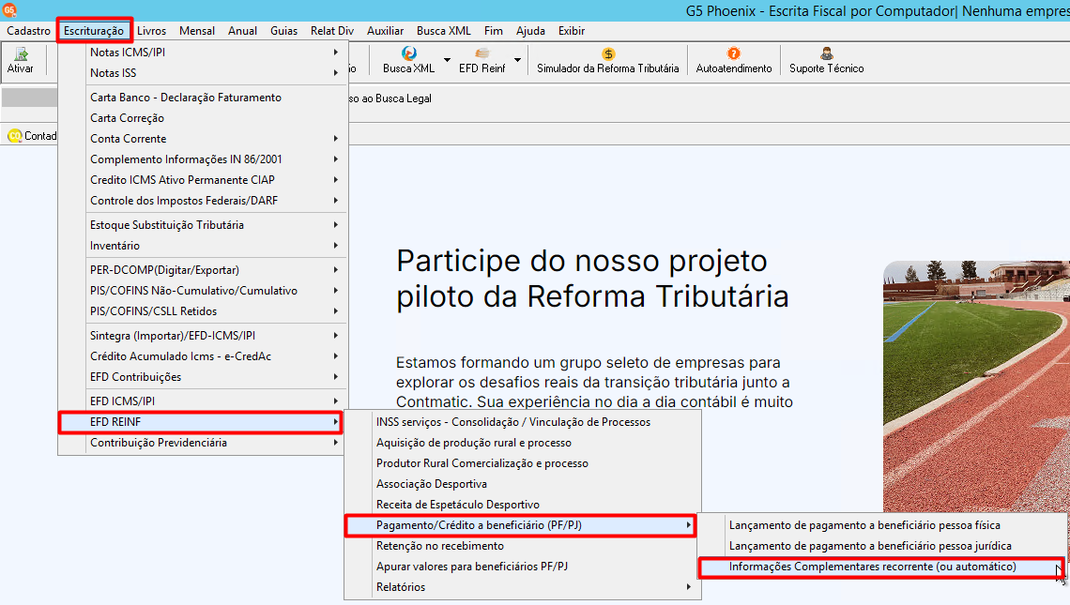Open the Livros menu
The width and height of the screenshot is (1070, 605).
[151, 31]
